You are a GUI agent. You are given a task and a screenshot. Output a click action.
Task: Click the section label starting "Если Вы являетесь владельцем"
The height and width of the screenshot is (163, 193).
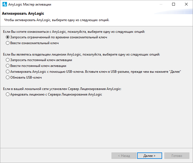[81, 54]
